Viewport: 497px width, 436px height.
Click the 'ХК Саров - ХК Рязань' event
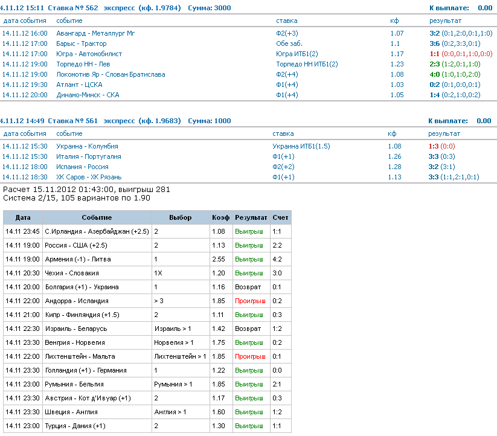(x=89, y=177)
